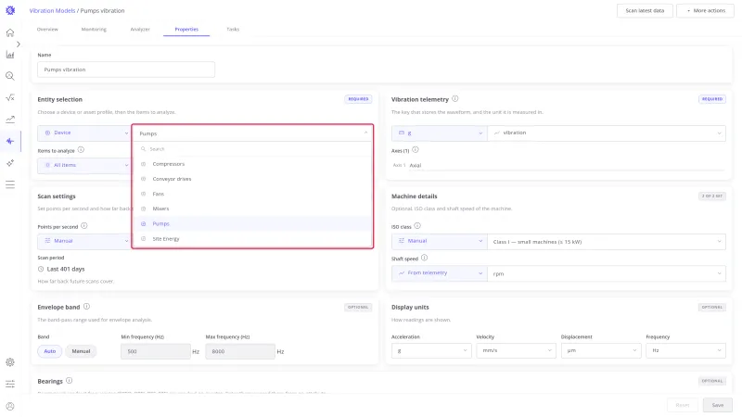
Task: Open the Frequency Hz dropdown
Action: 685,350
